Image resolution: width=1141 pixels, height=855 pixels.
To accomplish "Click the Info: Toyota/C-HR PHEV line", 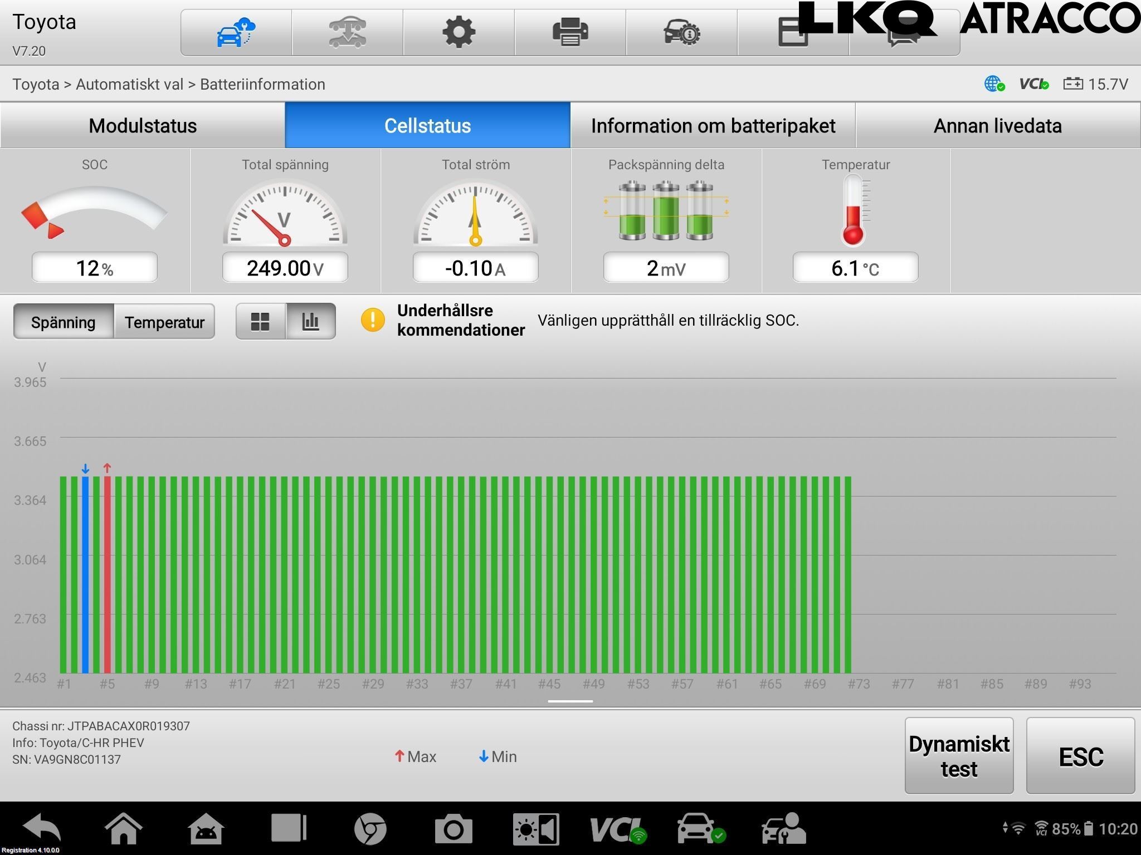I will (78, 743).
